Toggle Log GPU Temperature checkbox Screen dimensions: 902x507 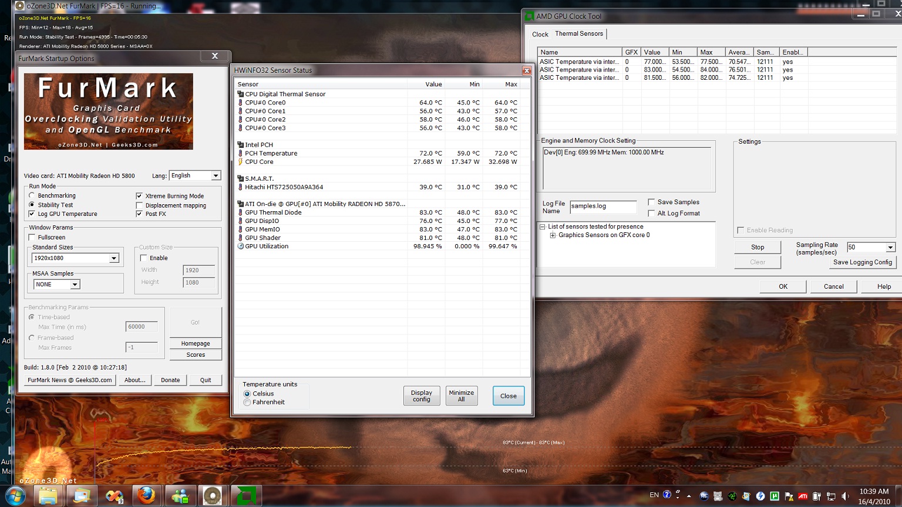[32, 214]
